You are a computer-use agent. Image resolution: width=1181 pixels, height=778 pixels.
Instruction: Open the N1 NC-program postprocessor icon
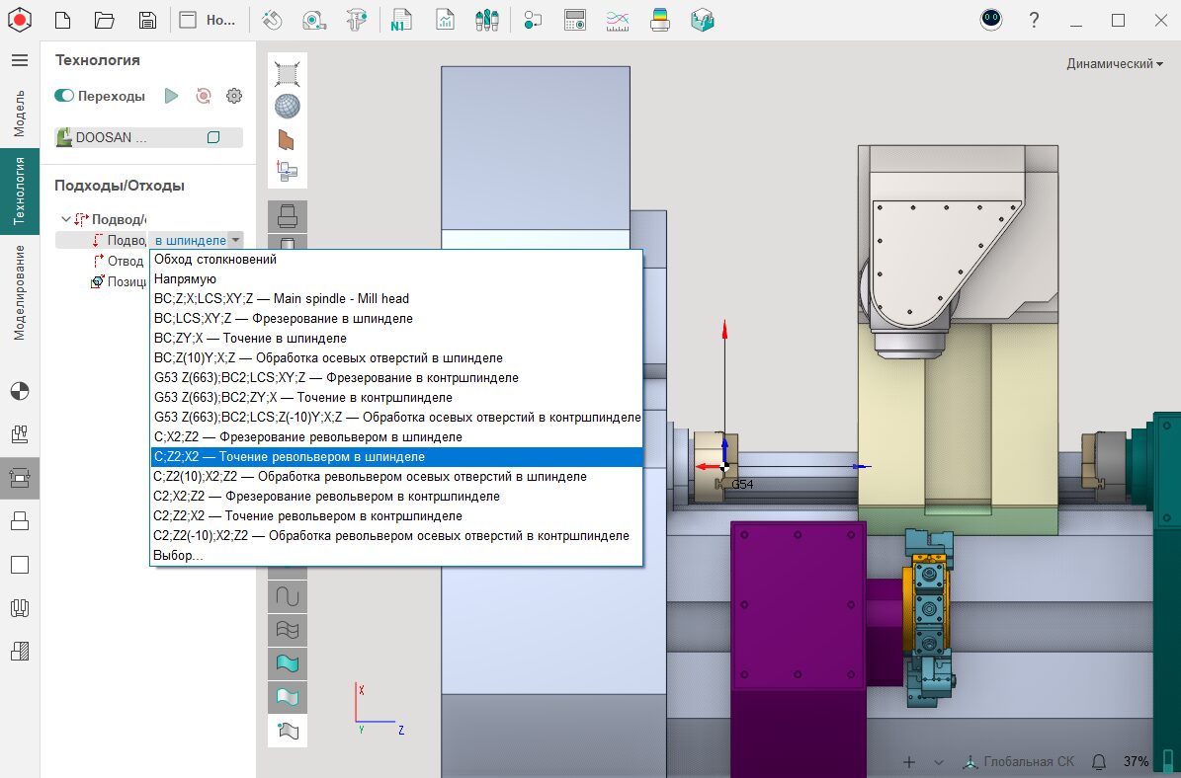400,20
